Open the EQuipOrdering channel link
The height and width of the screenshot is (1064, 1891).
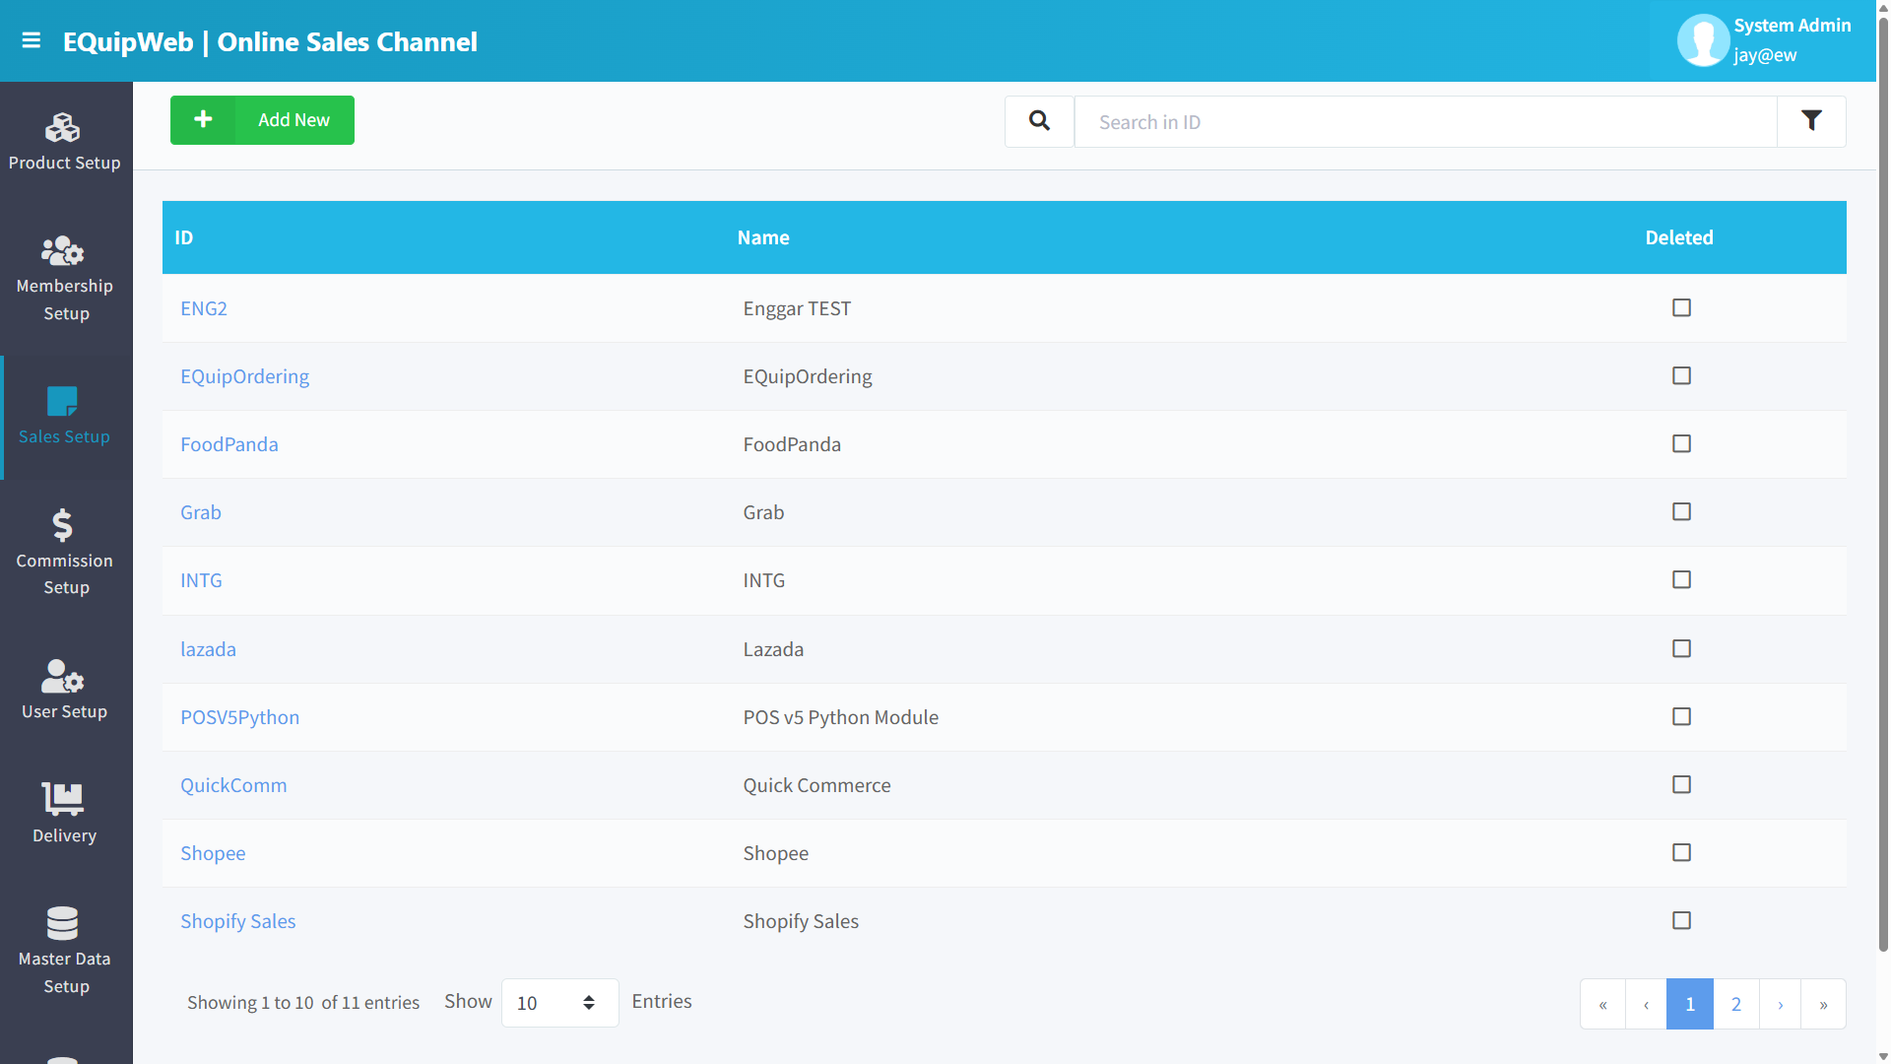(x=244, y=376)
